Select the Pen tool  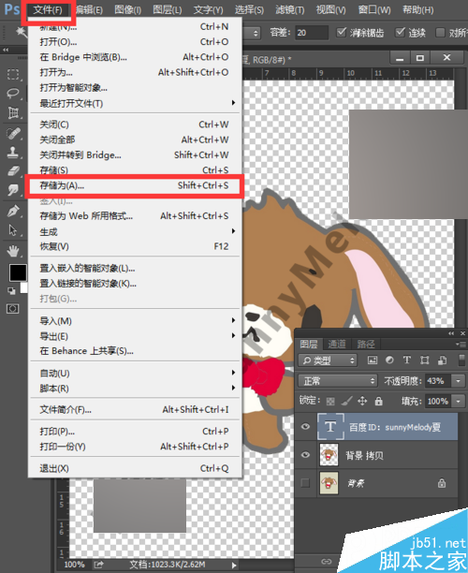point(13,212)
